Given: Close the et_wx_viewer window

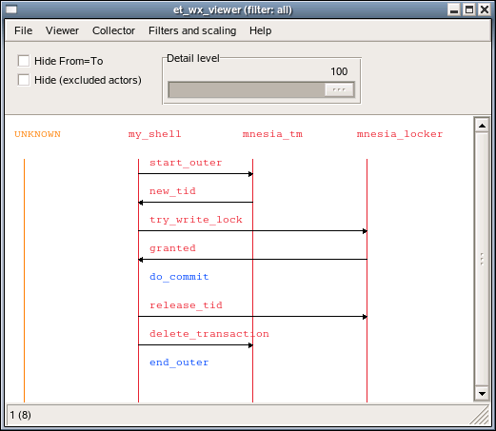Looking at the screenshot, I should [x=485, y=10].
